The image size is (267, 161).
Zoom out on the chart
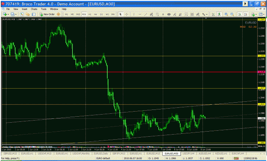tap(232, 14)
